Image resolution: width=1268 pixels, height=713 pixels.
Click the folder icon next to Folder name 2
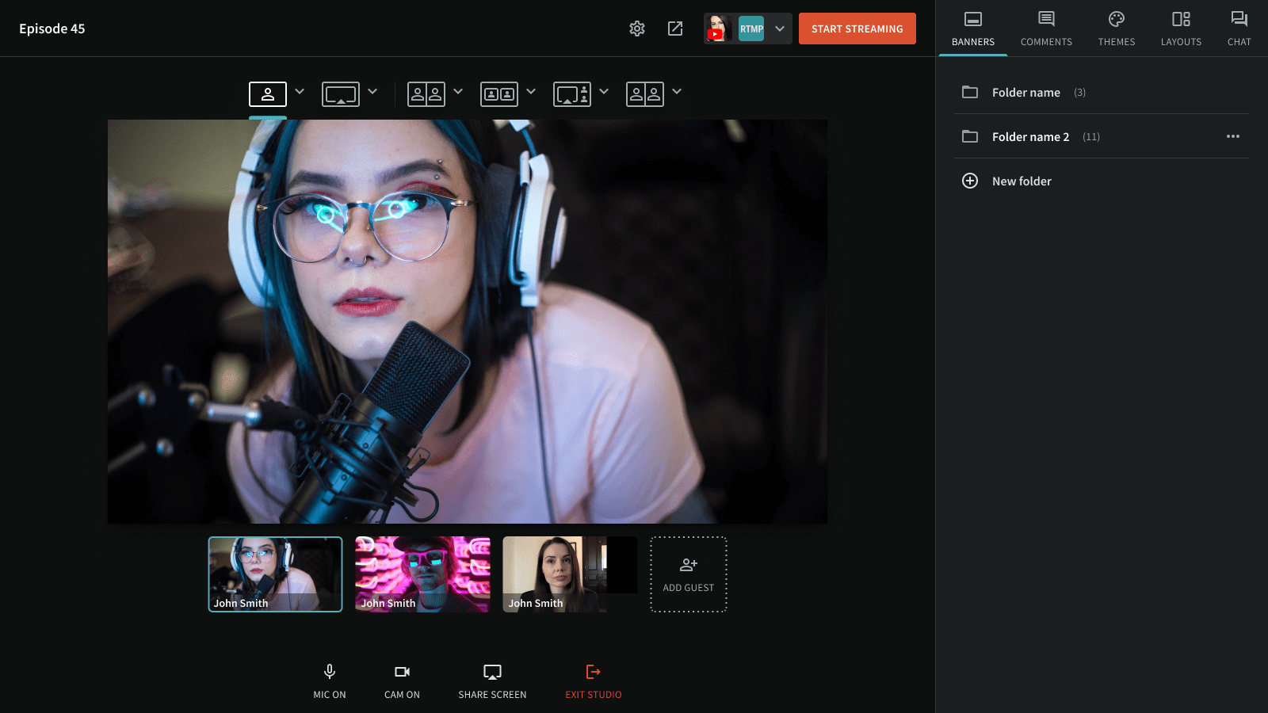point(970,136)
